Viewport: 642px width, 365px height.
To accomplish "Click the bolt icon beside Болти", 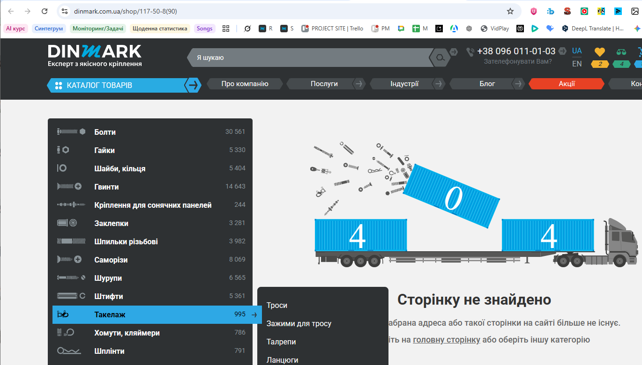I will (x=71, y=132).
